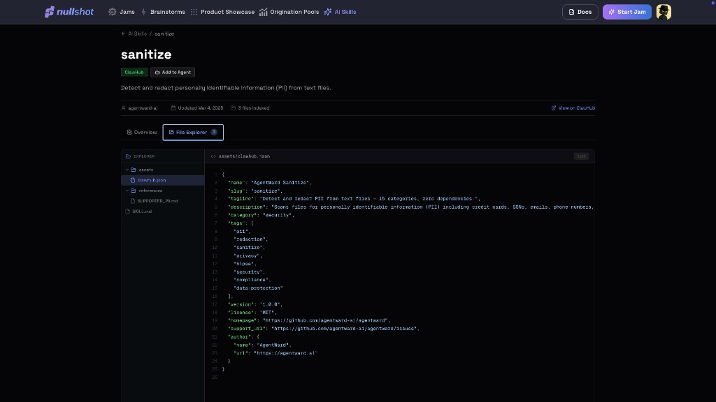Viewport: 716px width, 402px height.
Task: Click the folder icon by 3 files indexed
Action: 234,108
